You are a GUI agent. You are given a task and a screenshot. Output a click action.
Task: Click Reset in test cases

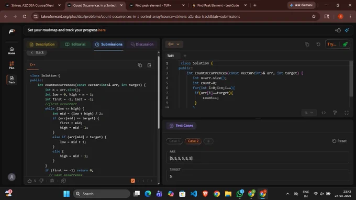(x=339, y=141)
